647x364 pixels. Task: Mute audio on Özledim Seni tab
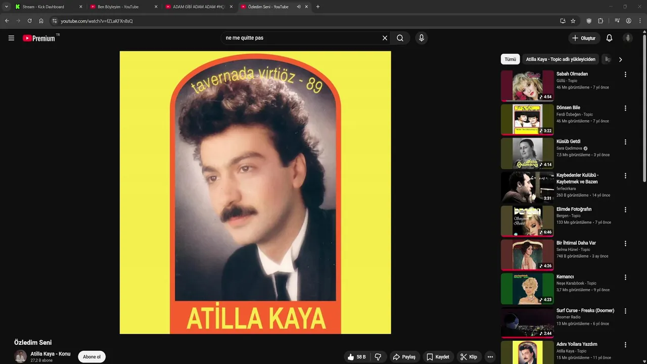(299, 7)
